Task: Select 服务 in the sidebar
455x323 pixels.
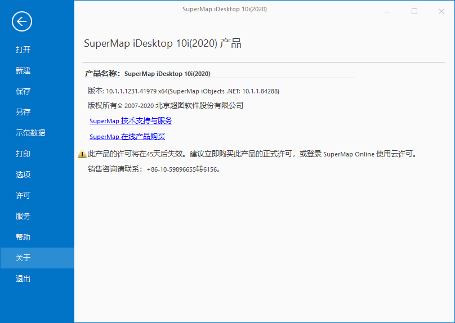Action: (x=23, y=216)
